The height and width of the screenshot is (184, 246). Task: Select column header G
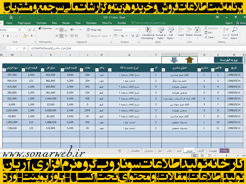[x=129, y=55]
